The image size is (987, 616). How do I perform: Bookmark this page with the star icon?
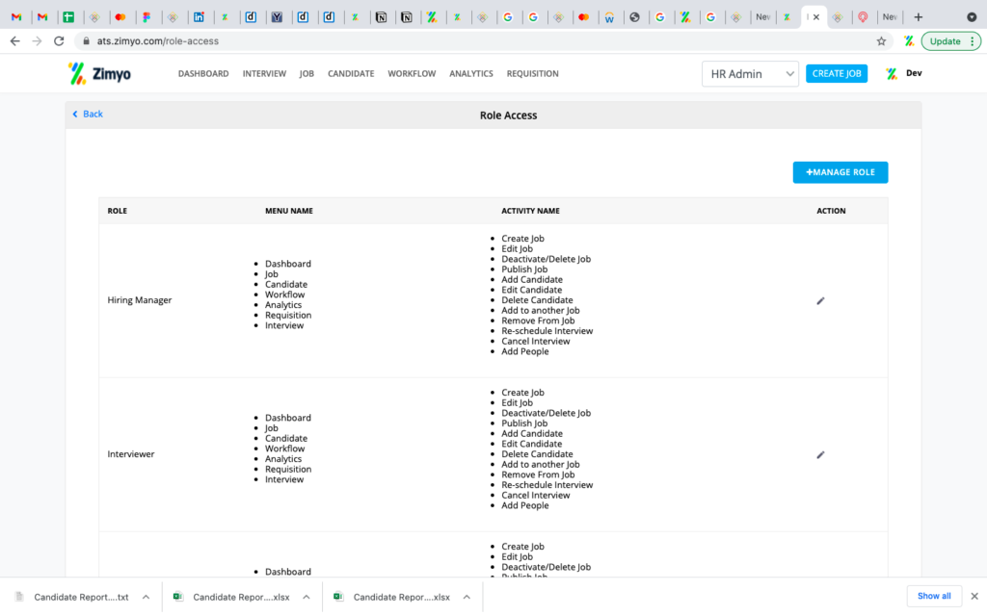tap(881, 40)
